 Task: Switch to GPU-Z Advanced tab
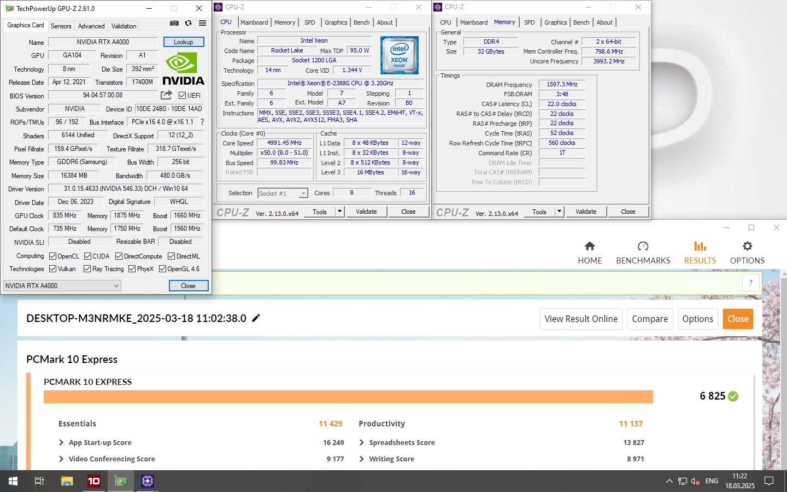[91, 26]
